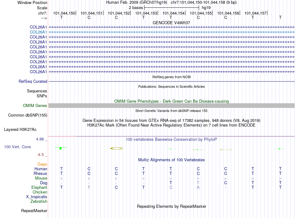Click the Zebrafish alignment row label
Image resolution: width=295 pixels, height=218 pixels.
[39, 202]
